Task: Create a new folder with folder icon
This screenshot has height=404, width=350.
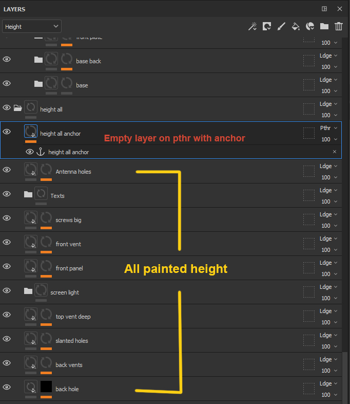Action: (324, 27)
